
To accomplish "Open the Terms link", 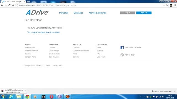I will coord(48,66).
